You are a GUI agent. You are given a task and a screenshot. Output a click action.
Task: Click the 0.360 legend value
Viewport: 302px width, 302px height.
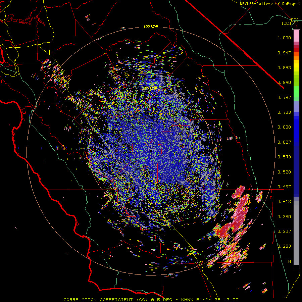pyautogui.click(x=284, y=217)
